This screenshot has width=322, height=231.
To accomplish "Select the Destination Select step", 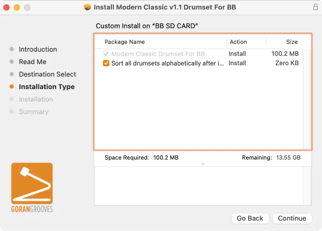I will (x=48, y=74).
